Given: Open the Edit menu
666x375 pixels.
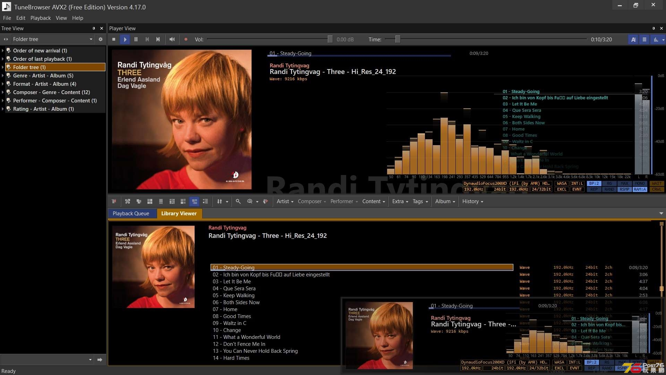Looking at the screenshot, I should tap(21, 18).
